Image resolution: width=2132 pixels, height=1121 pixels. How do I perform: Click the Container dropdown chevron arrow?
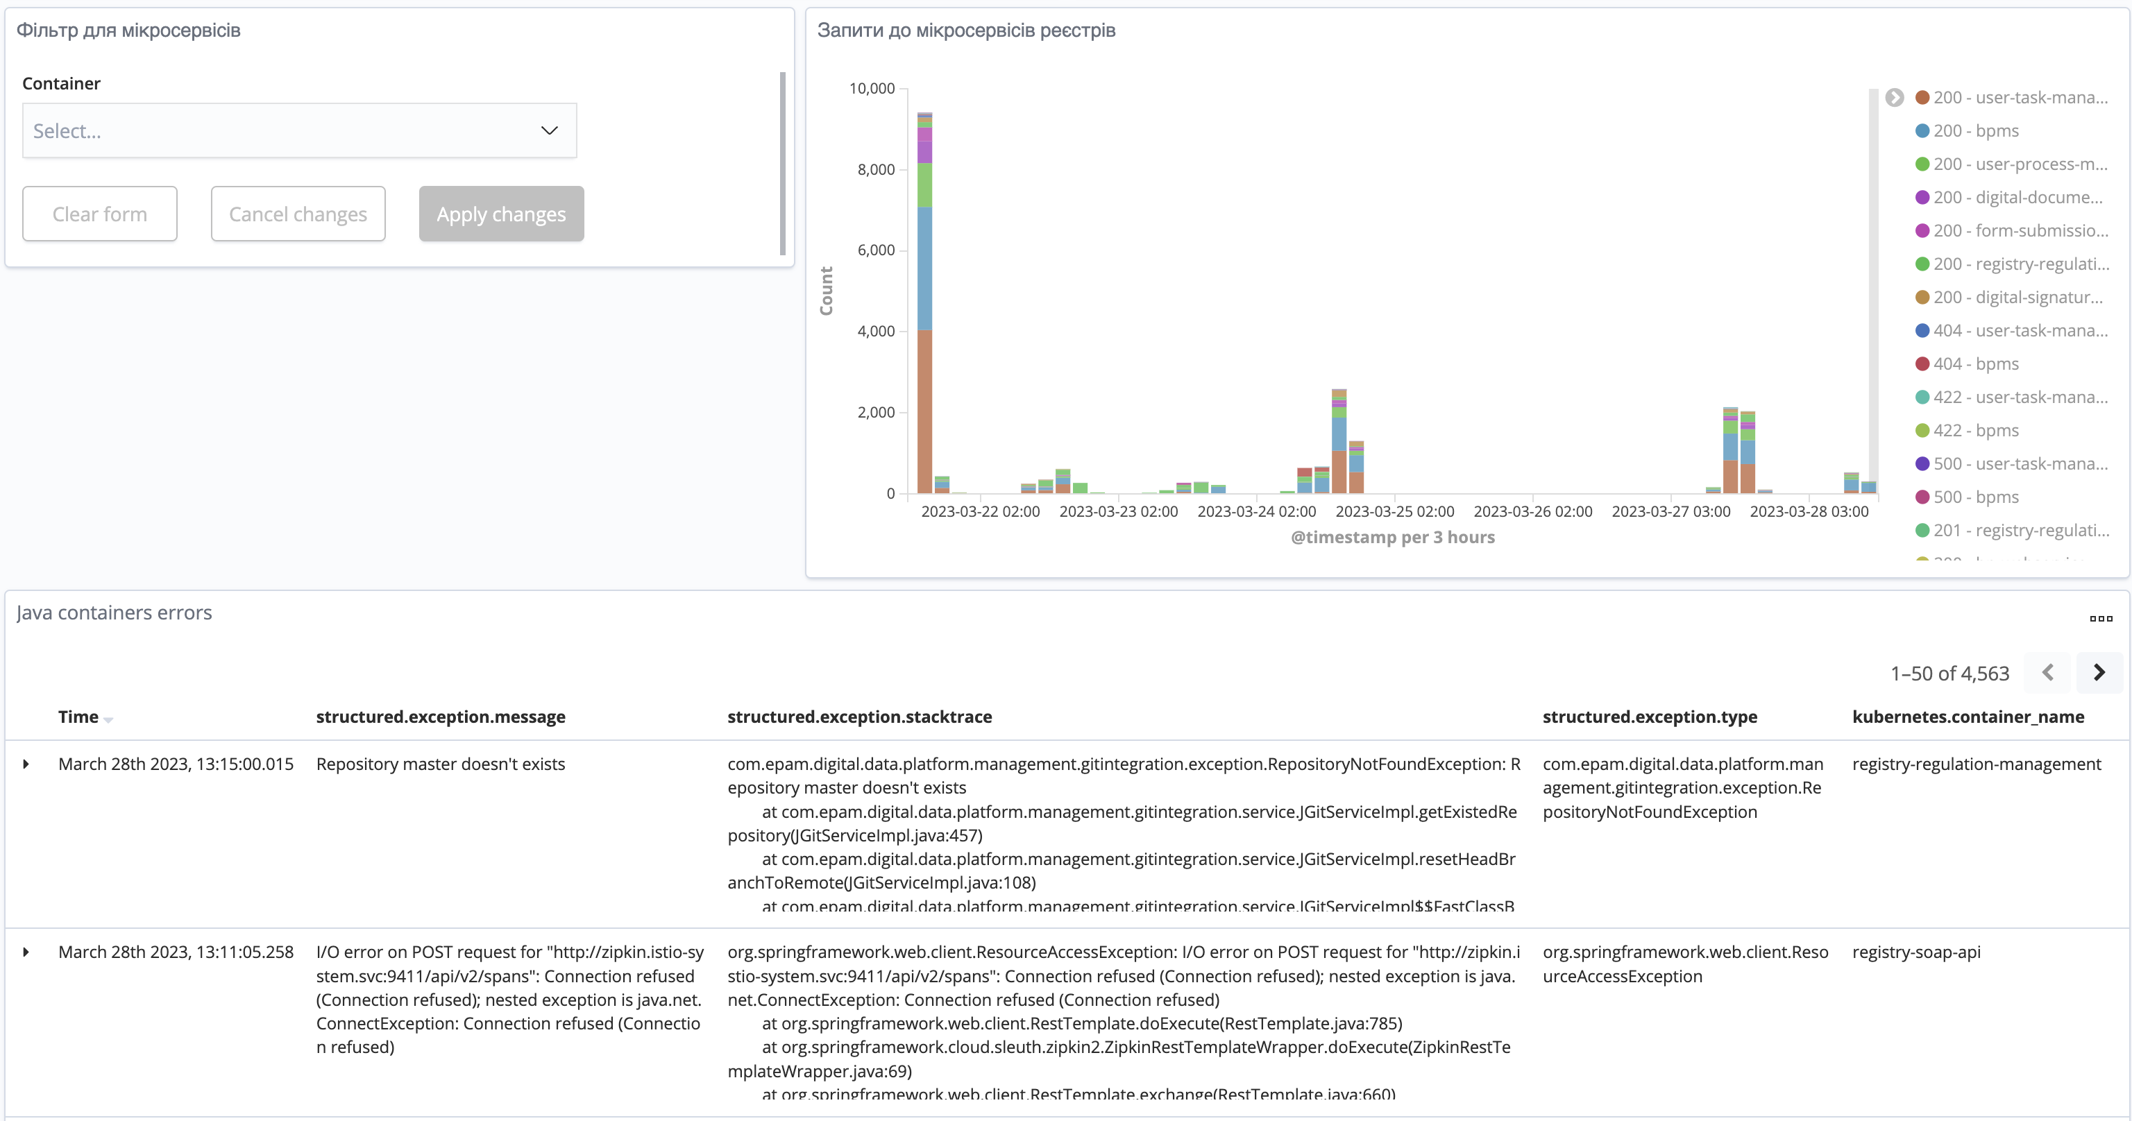click(550, 130)
